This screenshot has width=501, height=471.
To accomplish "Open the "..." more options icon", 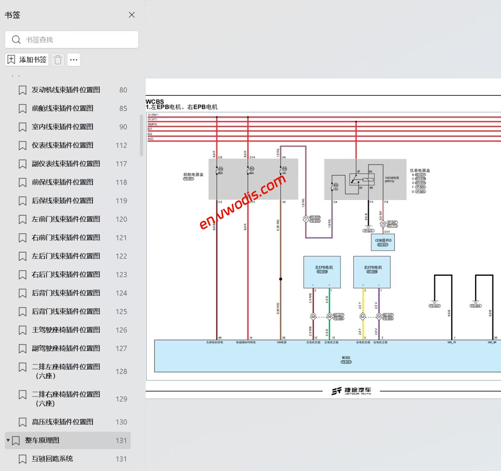I will coord(73,59).
